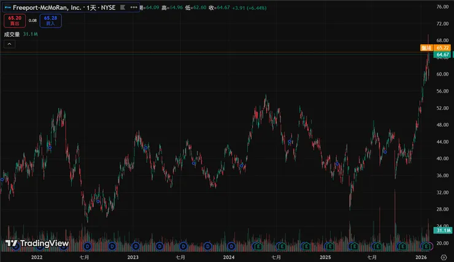454x262 pixels.
Task: Click the 68.00 price scale label
Action: pos(442,40)
